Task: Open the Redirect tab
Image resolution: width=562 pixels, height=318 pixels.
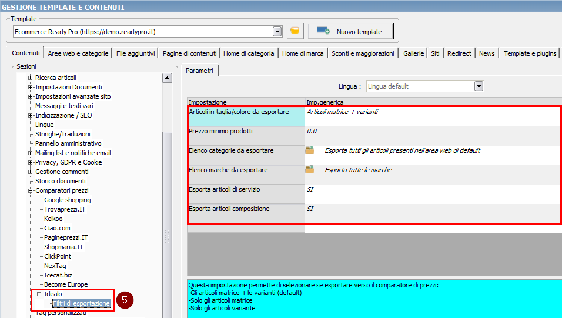Action: [x=459, y=53]
